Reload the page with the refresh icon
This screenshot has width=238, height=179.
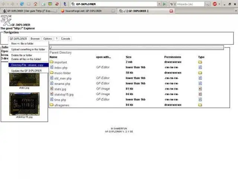pos(22,4)
